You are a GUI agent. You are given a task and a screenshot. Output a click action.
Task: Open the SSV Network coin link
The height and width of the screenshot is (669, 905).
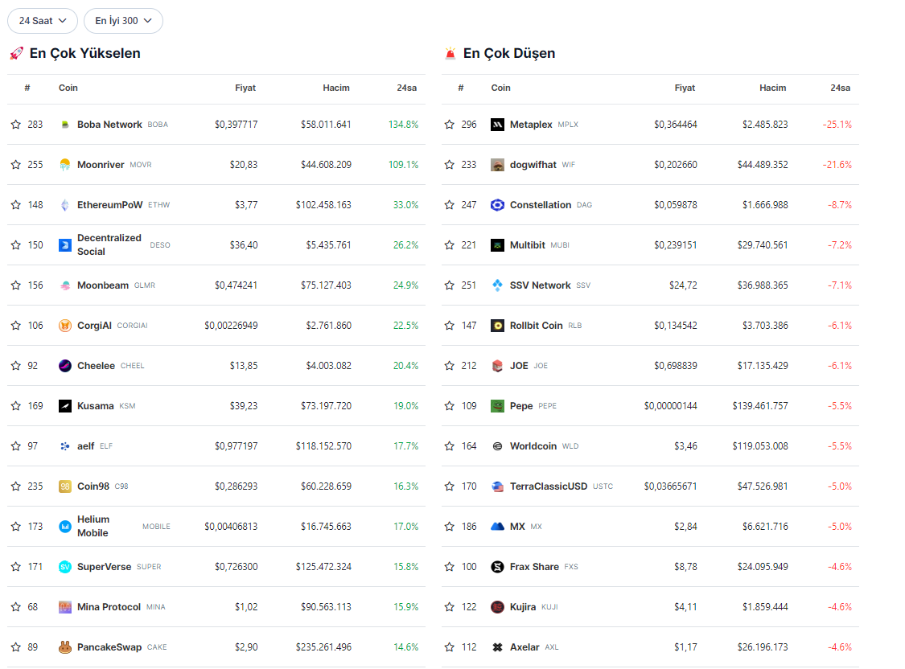[x=540, y=285]
